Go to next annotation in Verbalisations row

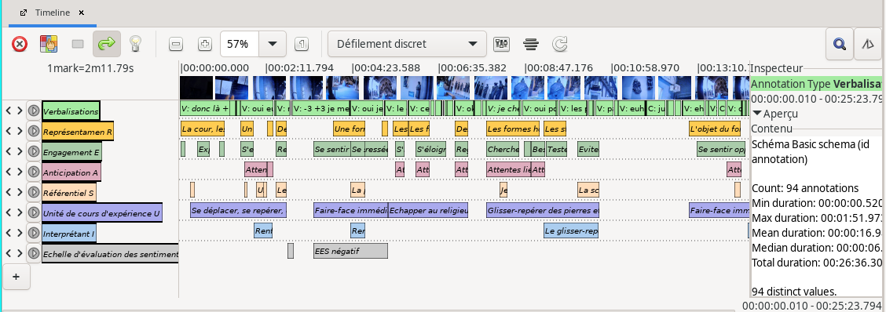click(19, 111)
